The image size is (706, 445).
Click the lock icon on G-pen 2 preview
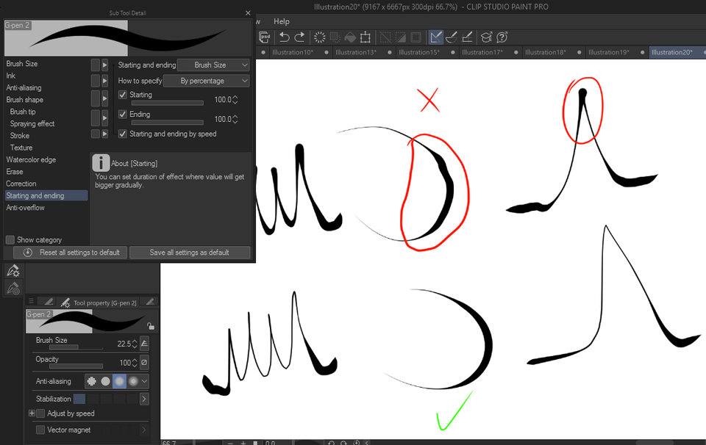pos(150,326)
